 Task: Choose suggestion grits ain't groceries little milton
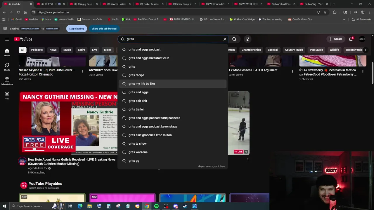173,135
